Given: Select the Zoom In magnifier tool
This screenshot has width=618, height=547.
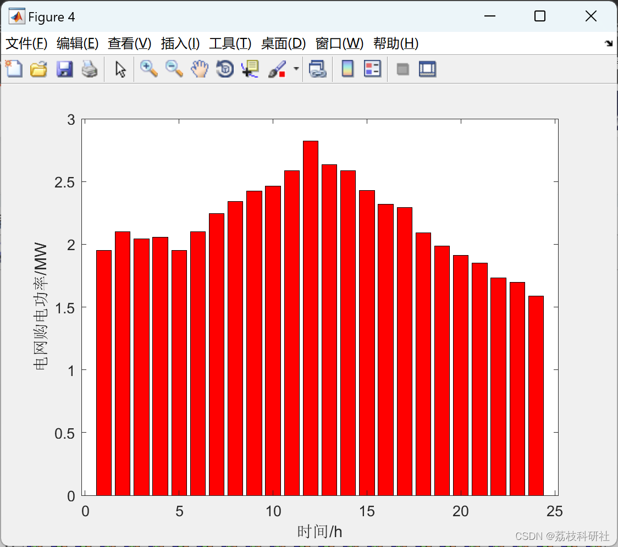Looking at the screenshot, I should 149,69.
